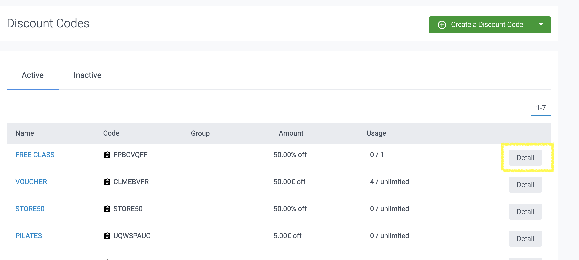
Task: Click the Usage column header
Action: (x=376, y=133)
